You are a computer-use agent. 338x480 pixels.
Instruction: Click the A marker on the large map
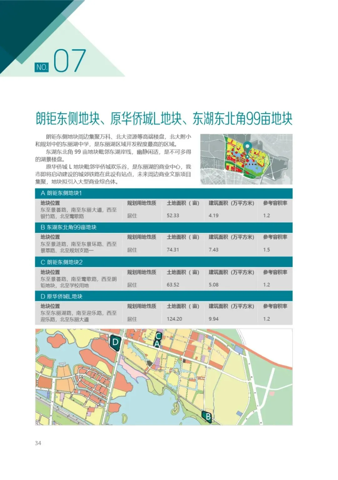coord(157,344)
